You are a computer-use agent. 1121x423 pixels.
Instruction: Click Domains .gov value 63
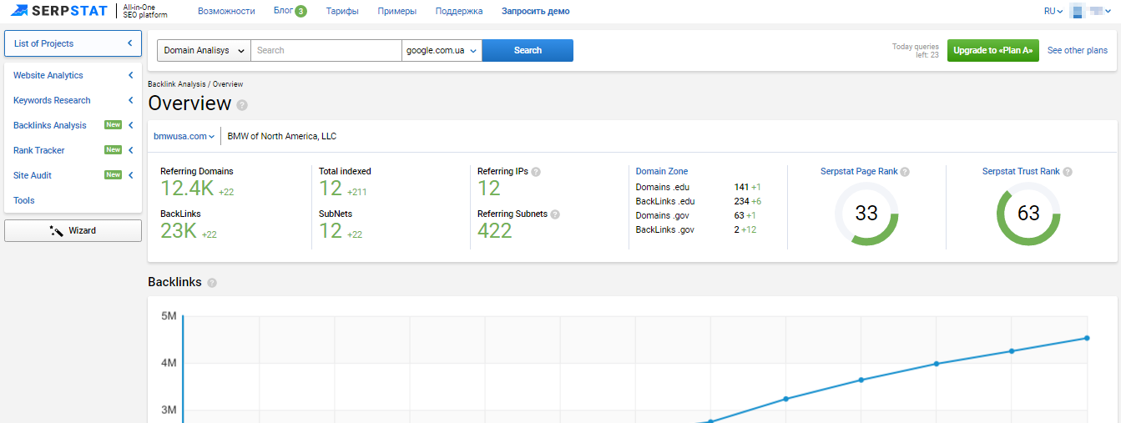[739, 215]
